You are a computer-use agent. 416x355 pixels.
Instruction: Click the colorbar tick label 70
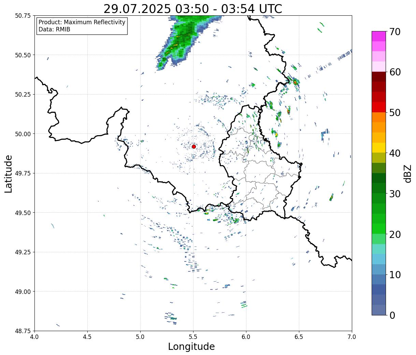tap(395, 32)
